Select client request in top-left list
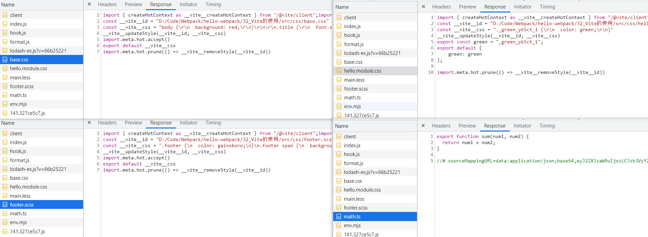The image size is (648, 237). (x=41, y=15)
